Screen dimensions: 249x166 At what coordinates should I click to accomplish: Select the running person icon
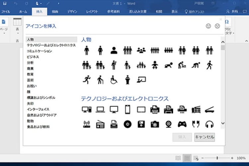coord(87,80)
